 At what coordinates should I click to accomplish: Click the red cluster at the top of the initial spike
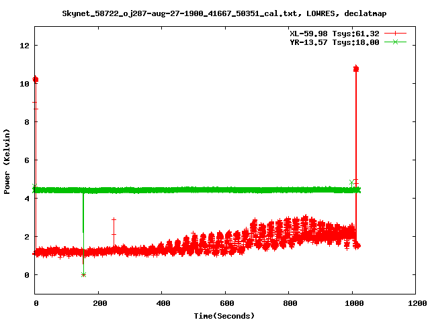36,79
